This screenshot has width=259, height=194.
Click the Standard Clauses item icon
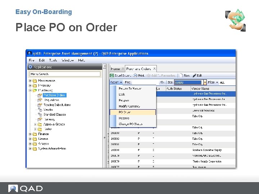click(40, 115)
